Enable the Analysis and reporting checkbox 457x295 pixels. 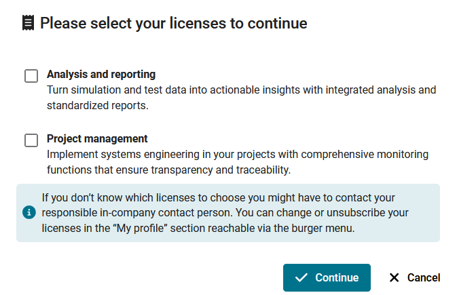pyautogui.click(x=31, y=76)
